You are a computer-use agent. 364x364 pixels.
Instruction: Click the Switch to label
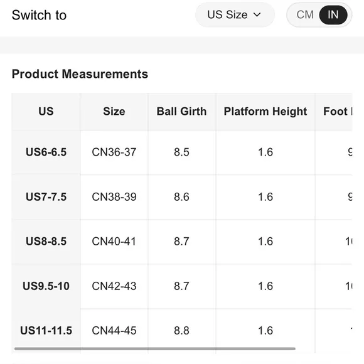click(x=39, y=15)
